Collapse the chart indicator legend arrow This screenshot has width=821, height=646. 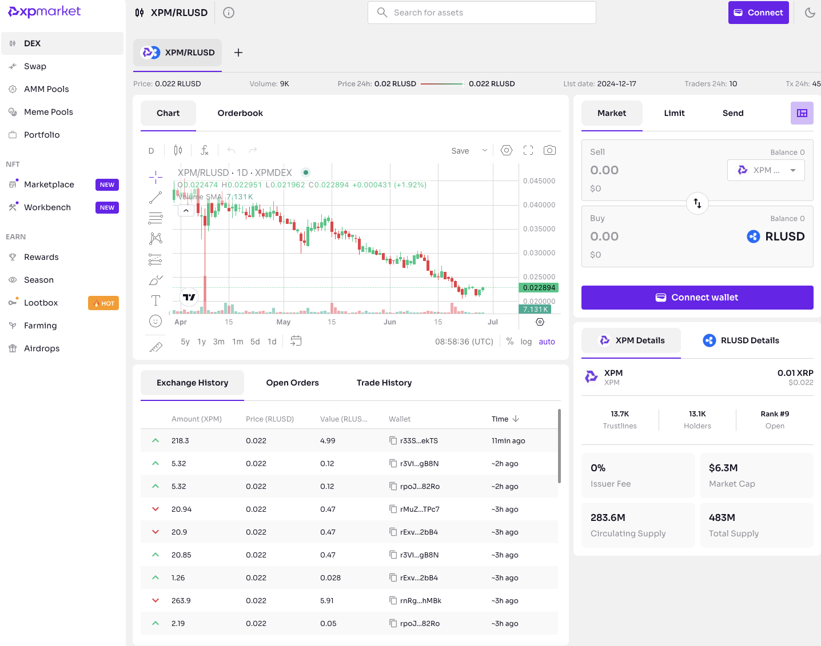click(186, 211)
